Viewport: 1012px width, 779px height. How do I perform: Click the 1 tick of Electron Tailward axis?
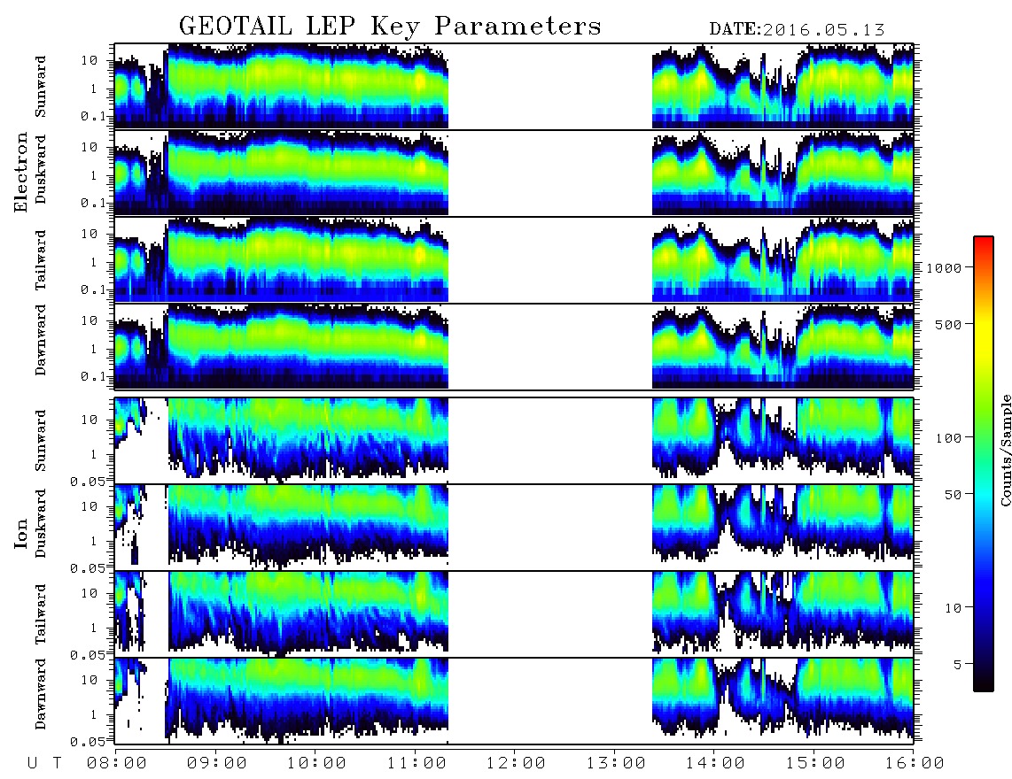point(94,262)
